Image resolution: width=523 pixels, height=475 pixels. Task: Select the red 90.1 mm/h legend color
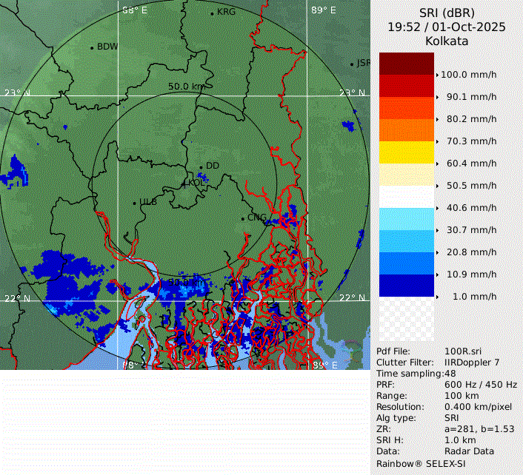coord(406,86)
